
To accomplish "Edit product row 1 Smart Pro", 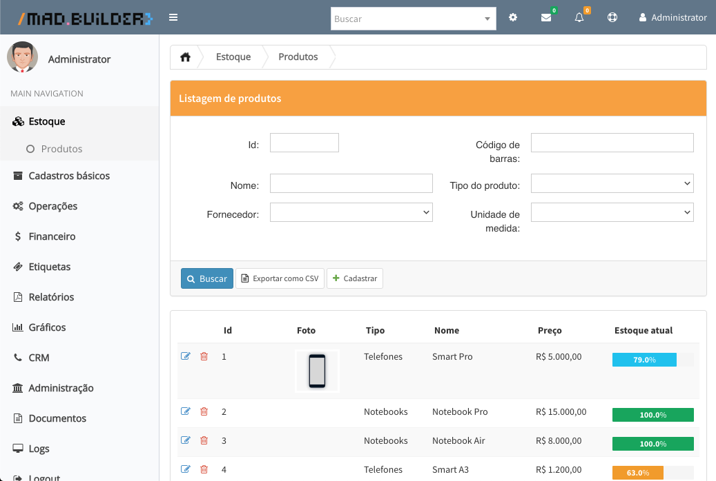I will point(186,356).
